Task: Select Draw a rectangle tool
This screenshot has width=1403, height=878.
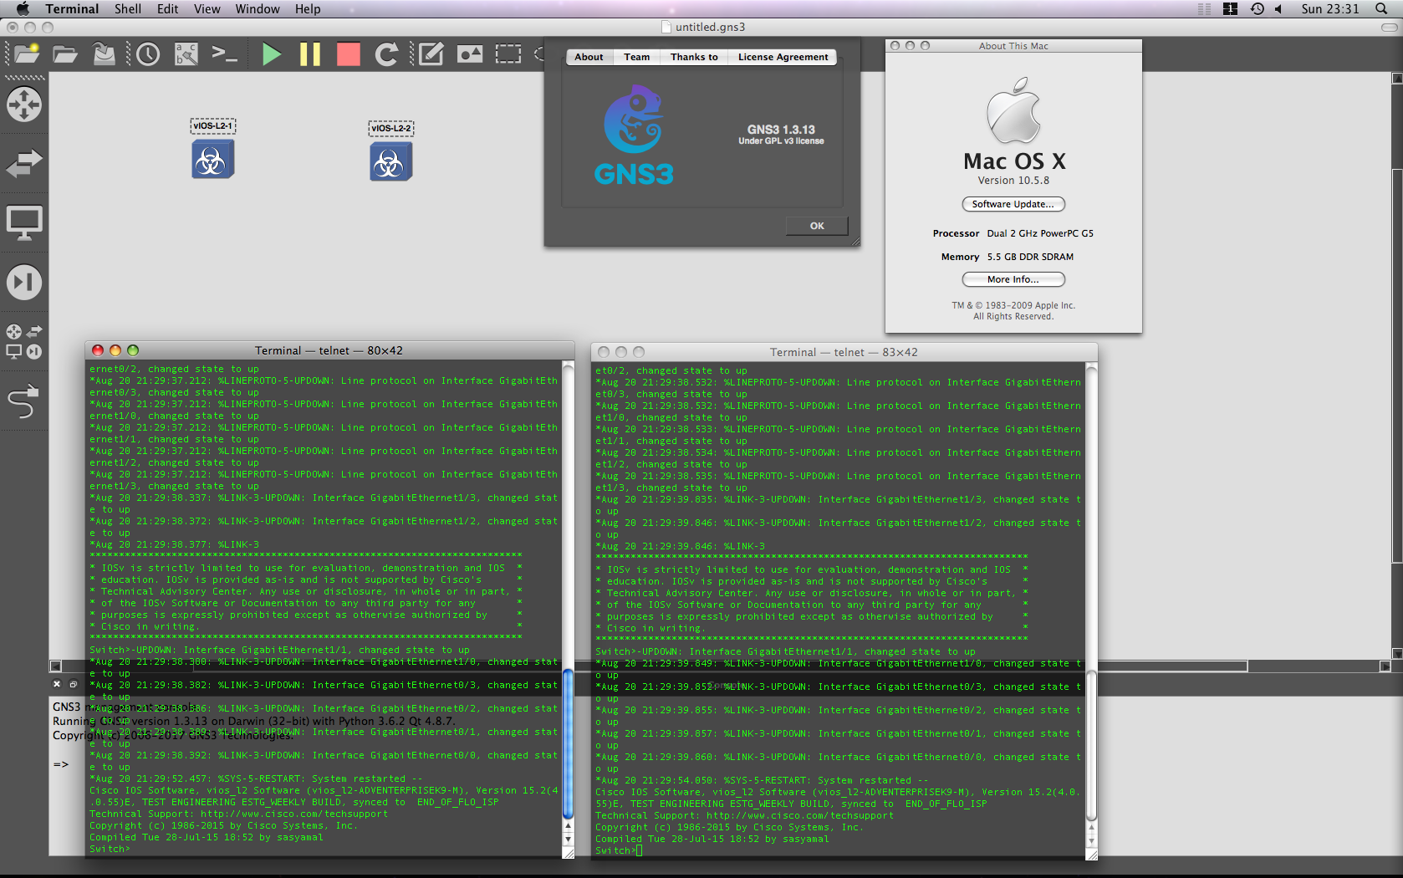Action: click(508, 54)
